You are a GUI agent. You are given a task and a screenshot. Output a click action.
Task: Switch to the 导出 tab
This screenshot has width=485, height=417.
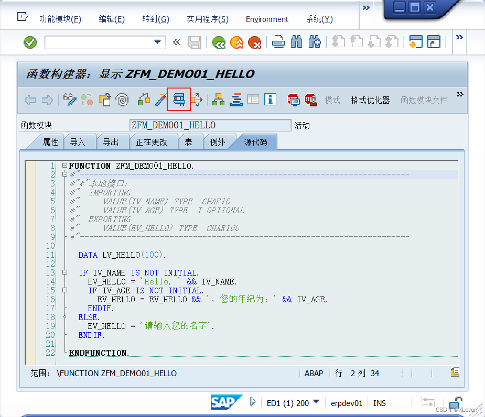coord(111,142)
